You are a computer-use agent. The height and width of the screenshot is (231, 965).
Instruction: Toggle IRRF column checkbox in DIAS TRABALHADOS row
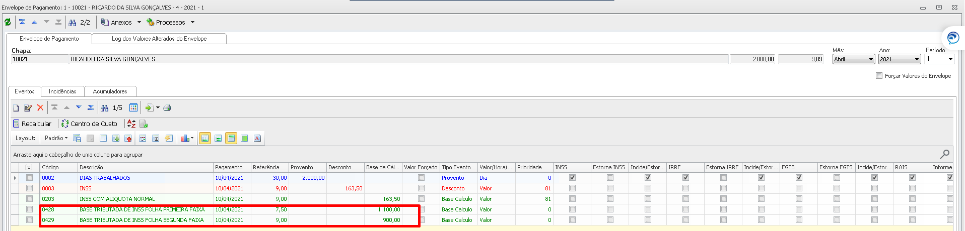(685, 178)
